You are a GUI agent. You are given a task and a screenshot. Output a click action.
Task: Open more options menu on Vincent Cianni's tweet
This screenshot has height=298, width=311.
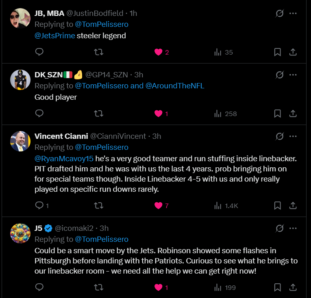293,136
